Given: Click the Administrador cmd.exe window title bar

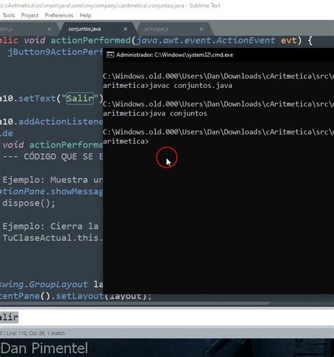Looking at the screenshot, I should click(x=218, y=55).
